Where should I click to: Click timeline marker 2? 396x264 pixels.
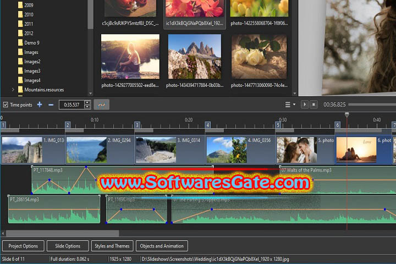click(68, 125)
